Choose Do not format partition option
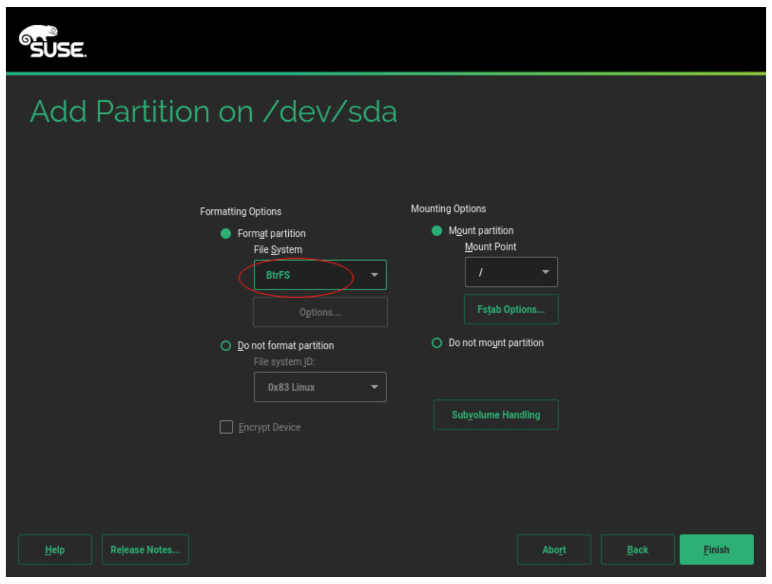This screenshot has height=584, width=772. click(226, 345)
